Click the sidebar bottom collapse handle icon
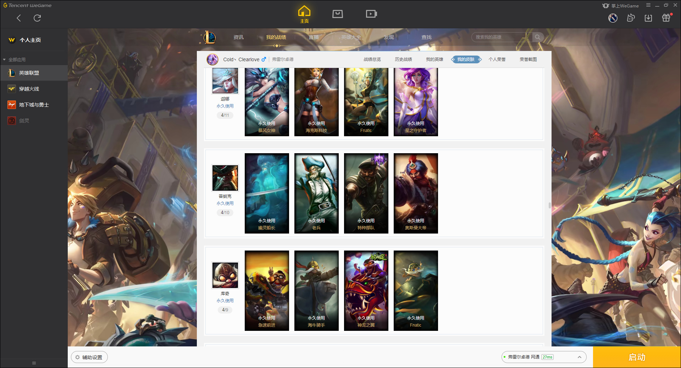 34,363
